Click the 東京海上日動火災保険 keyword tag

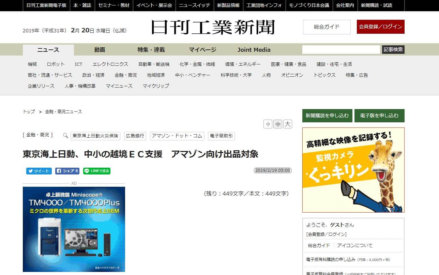coord(95,136)
